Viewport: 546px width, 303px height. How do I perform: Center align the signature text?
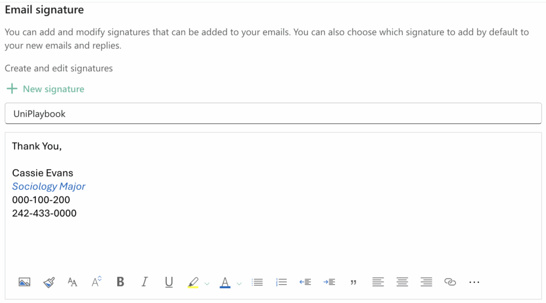click(x=402, y=282)
